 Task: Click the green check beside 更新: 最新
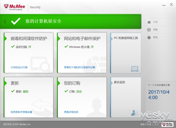click(x=13, y=91)
